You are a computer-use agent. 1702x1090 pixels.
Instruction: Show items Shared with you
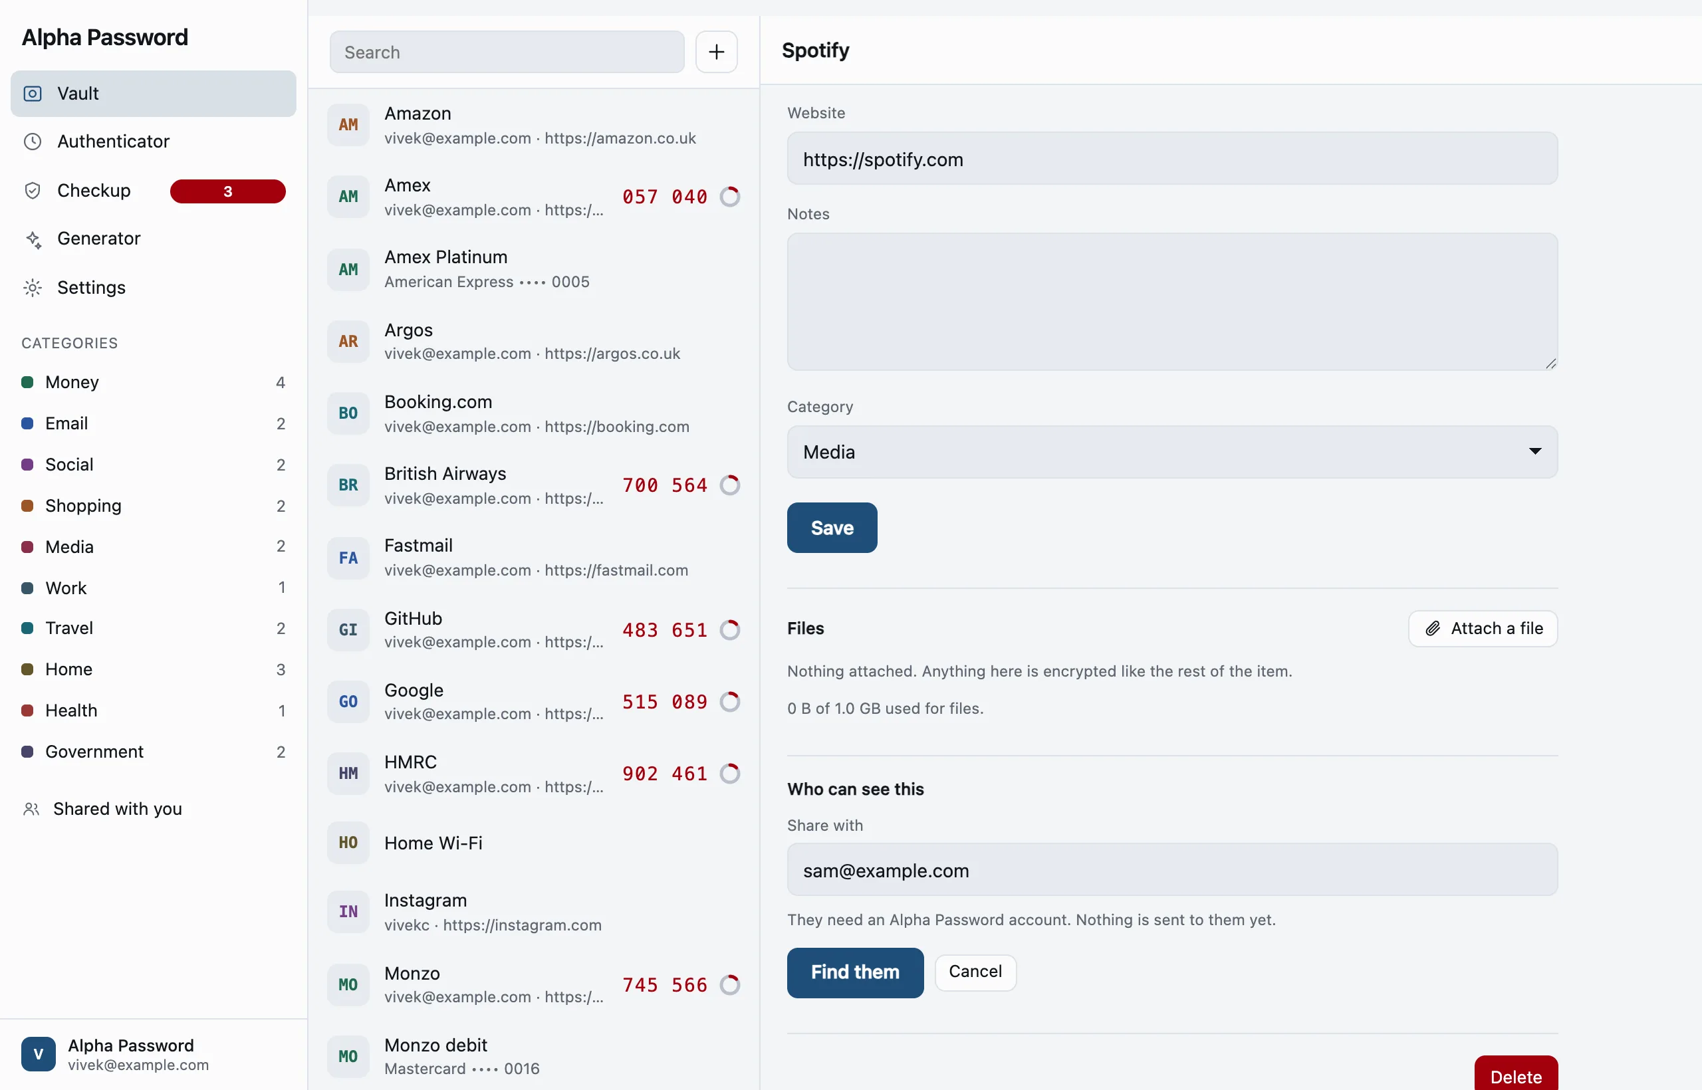point(153,809)
